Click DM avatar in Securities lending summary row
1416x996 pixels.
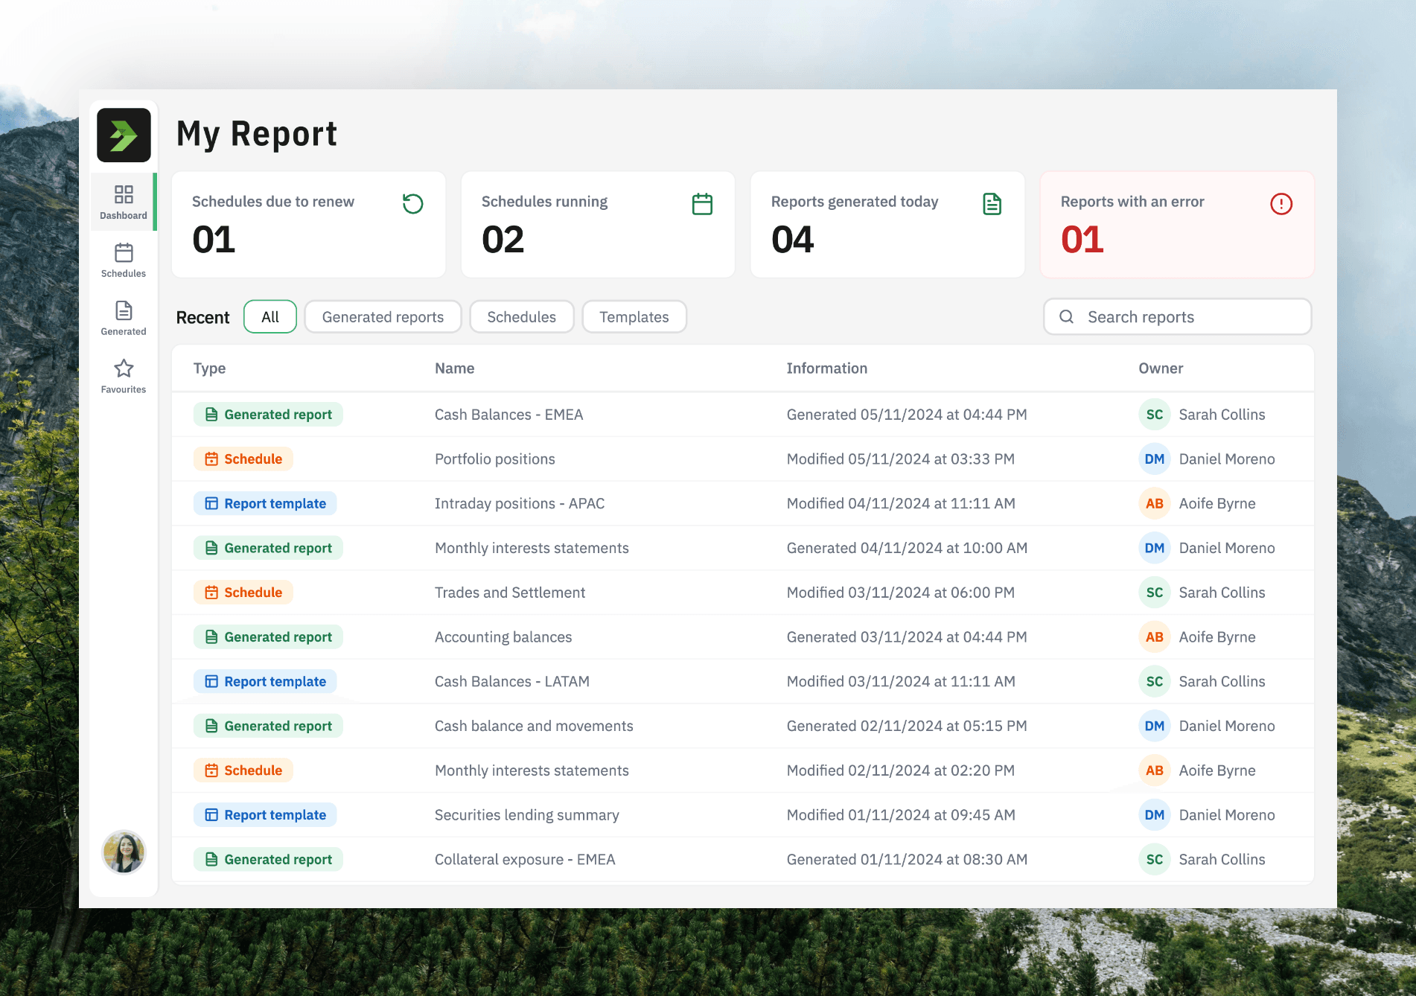[1154, 814]
